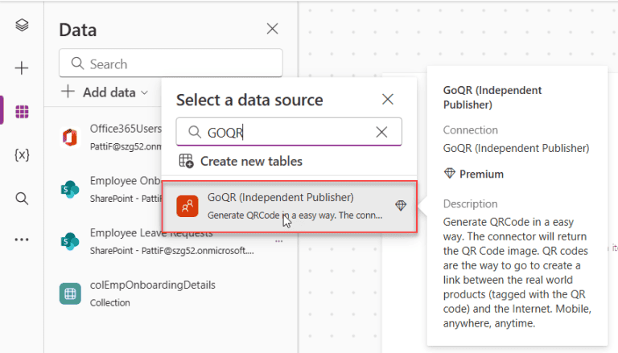The image size is (618, 353).
Task: Click SharePoint icon for Employee Leave Requests
Action: (x=70, y=241)
